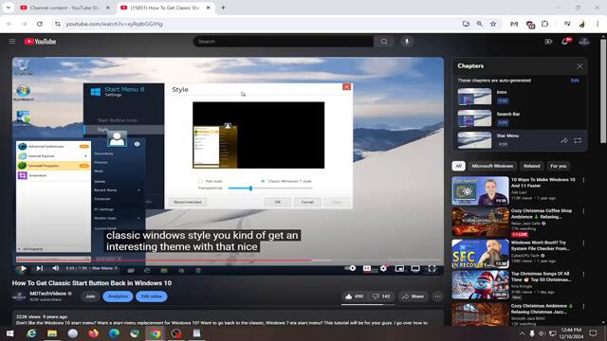This screenshot has width=607, height=341.
Task: Toggle autoplay in the player
Action: [x=350, y=268]
